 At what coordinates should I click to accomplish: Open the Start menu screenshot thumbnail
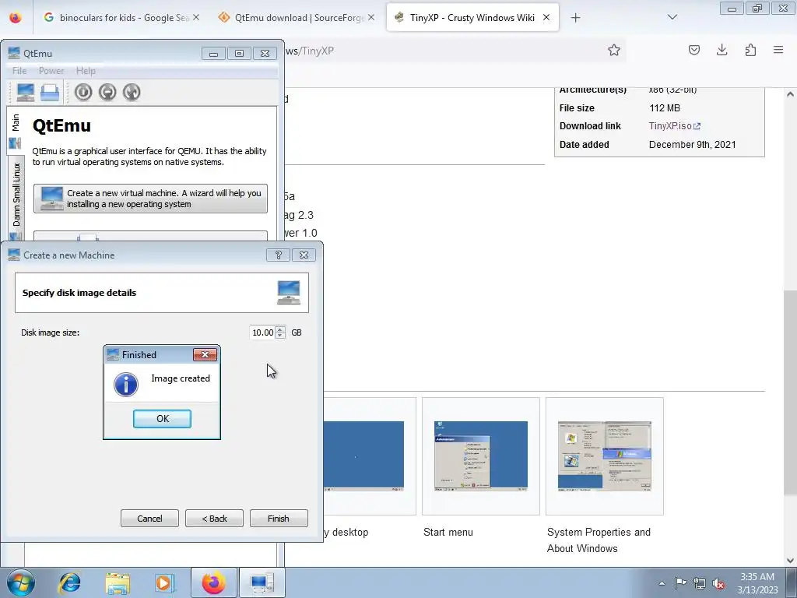click(x=481, y=456)
